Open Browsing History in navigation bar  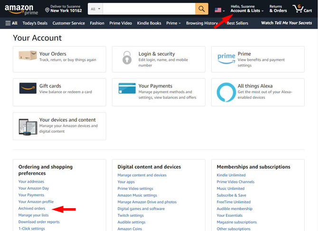coord(202,23)
